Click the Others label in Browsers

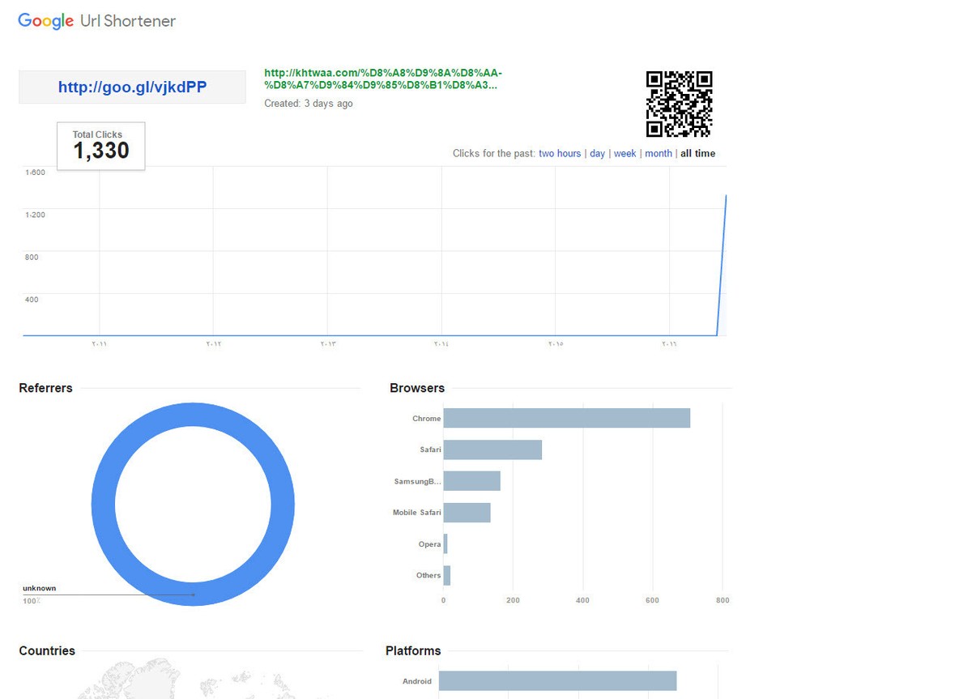428,575
